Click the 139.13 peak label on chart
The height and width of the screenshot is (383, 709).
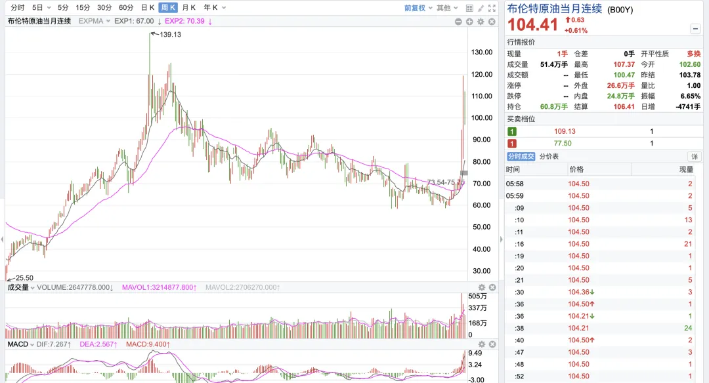(171, 34)
